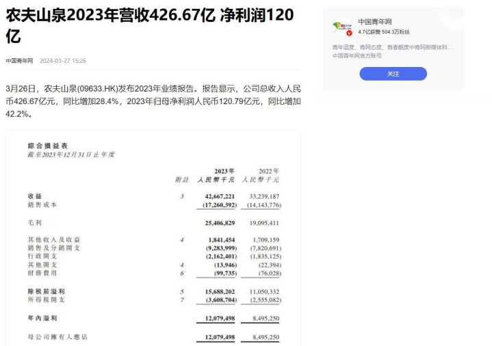The image size is (492, 346).
Task: Click the 关注 follow button
Action: tap(393, 74)
